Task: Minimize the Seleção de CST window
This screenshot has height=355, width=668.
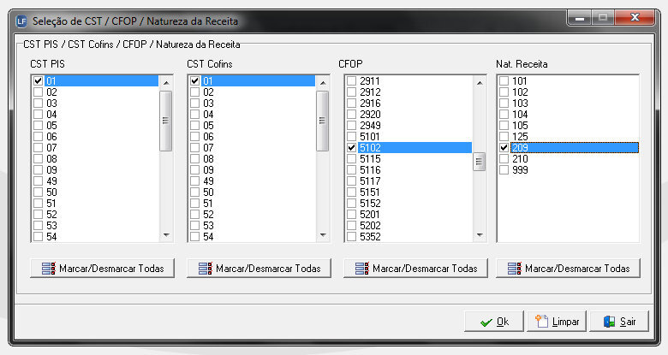Action: click(x=580, y=17)
